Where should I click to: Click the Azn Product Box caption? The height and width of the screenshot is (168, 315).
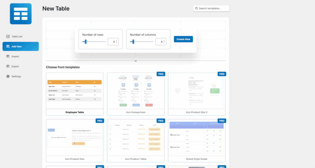pyautogui.click(x=75, y=159)
